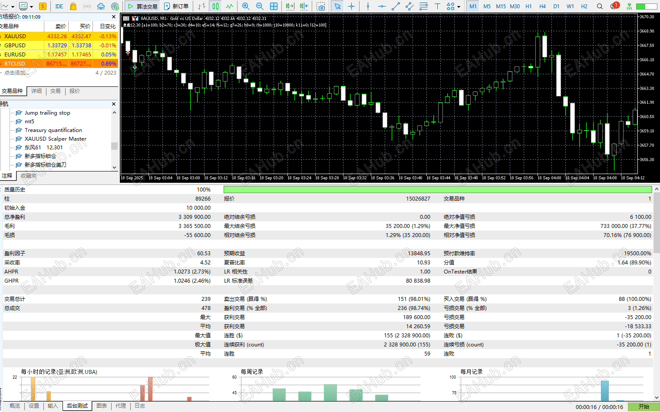
Task: Click the camera screenshot icon
Action: (321, 6)
